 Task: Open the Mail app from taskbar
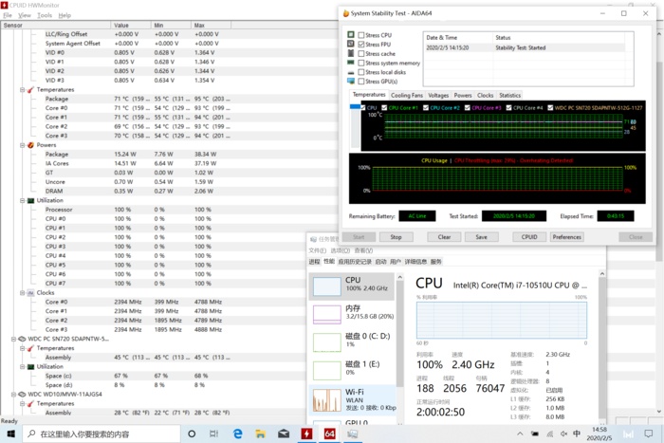284,434
